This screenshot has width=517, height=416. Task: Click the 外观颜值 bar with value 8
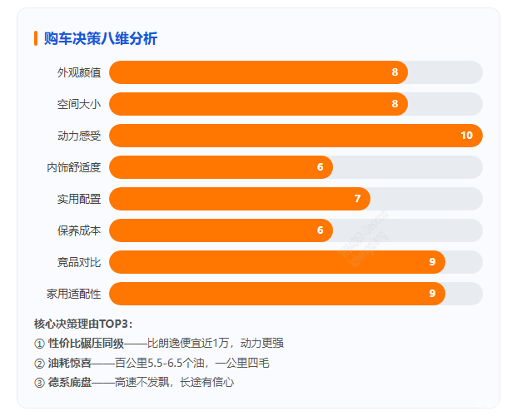coord(258,72)
